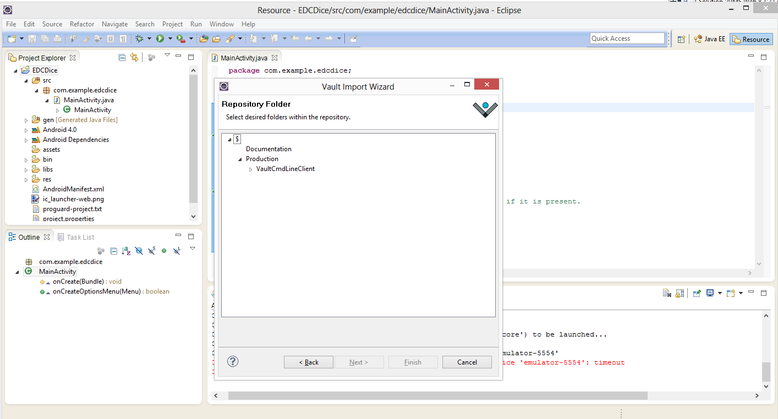Image resolution: width=778 pixels, height=419 pixels.
Task: Select Documentation folder in repository tree
Action: tap(269, 149)
